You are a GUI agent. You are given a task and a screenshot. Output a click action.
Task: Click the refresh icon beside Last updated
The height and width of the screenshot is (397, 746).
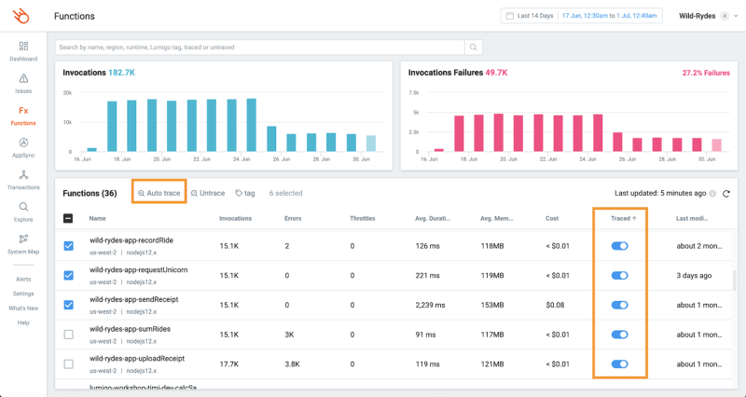click(726, 194)
